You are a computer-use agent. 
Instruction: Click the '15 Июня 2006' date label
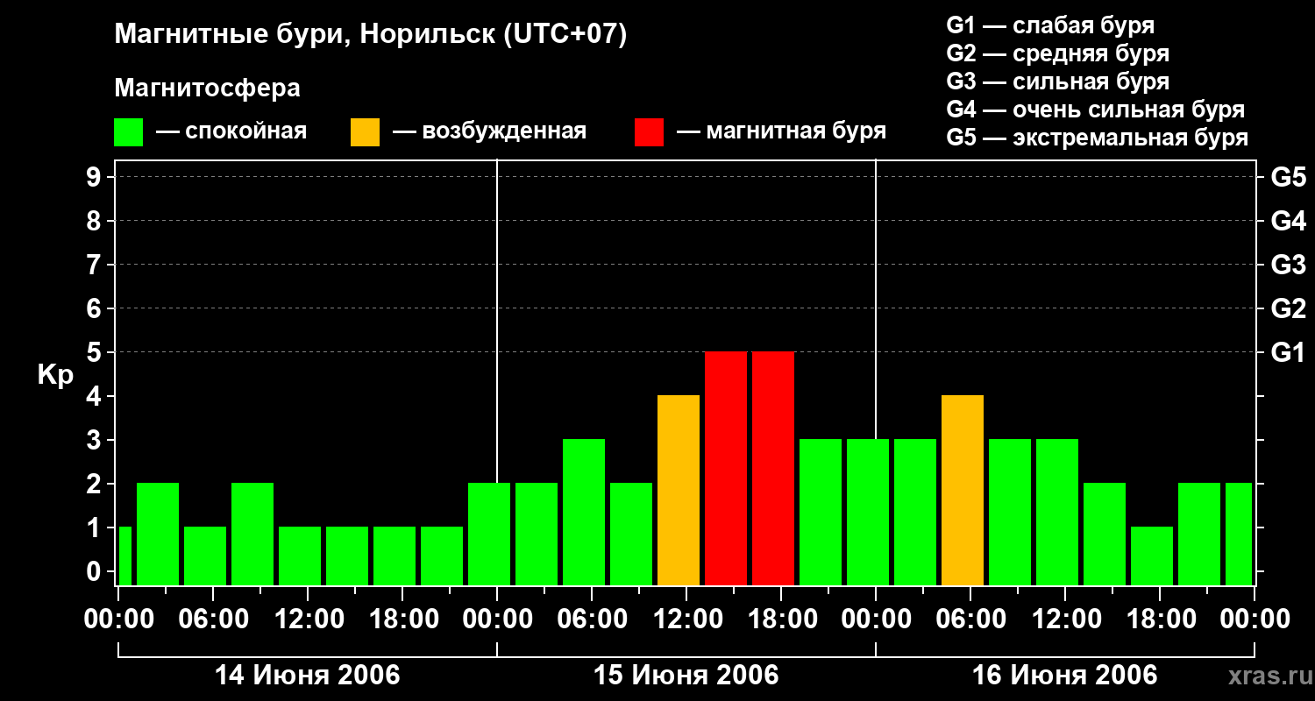pos(686,676)
